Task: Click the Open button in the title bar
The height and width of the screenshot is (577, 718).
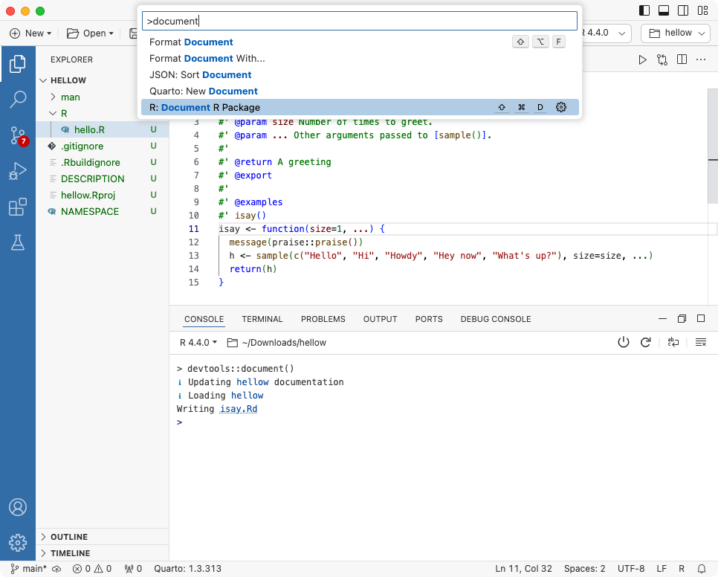Action: click(x=90, y=33)
